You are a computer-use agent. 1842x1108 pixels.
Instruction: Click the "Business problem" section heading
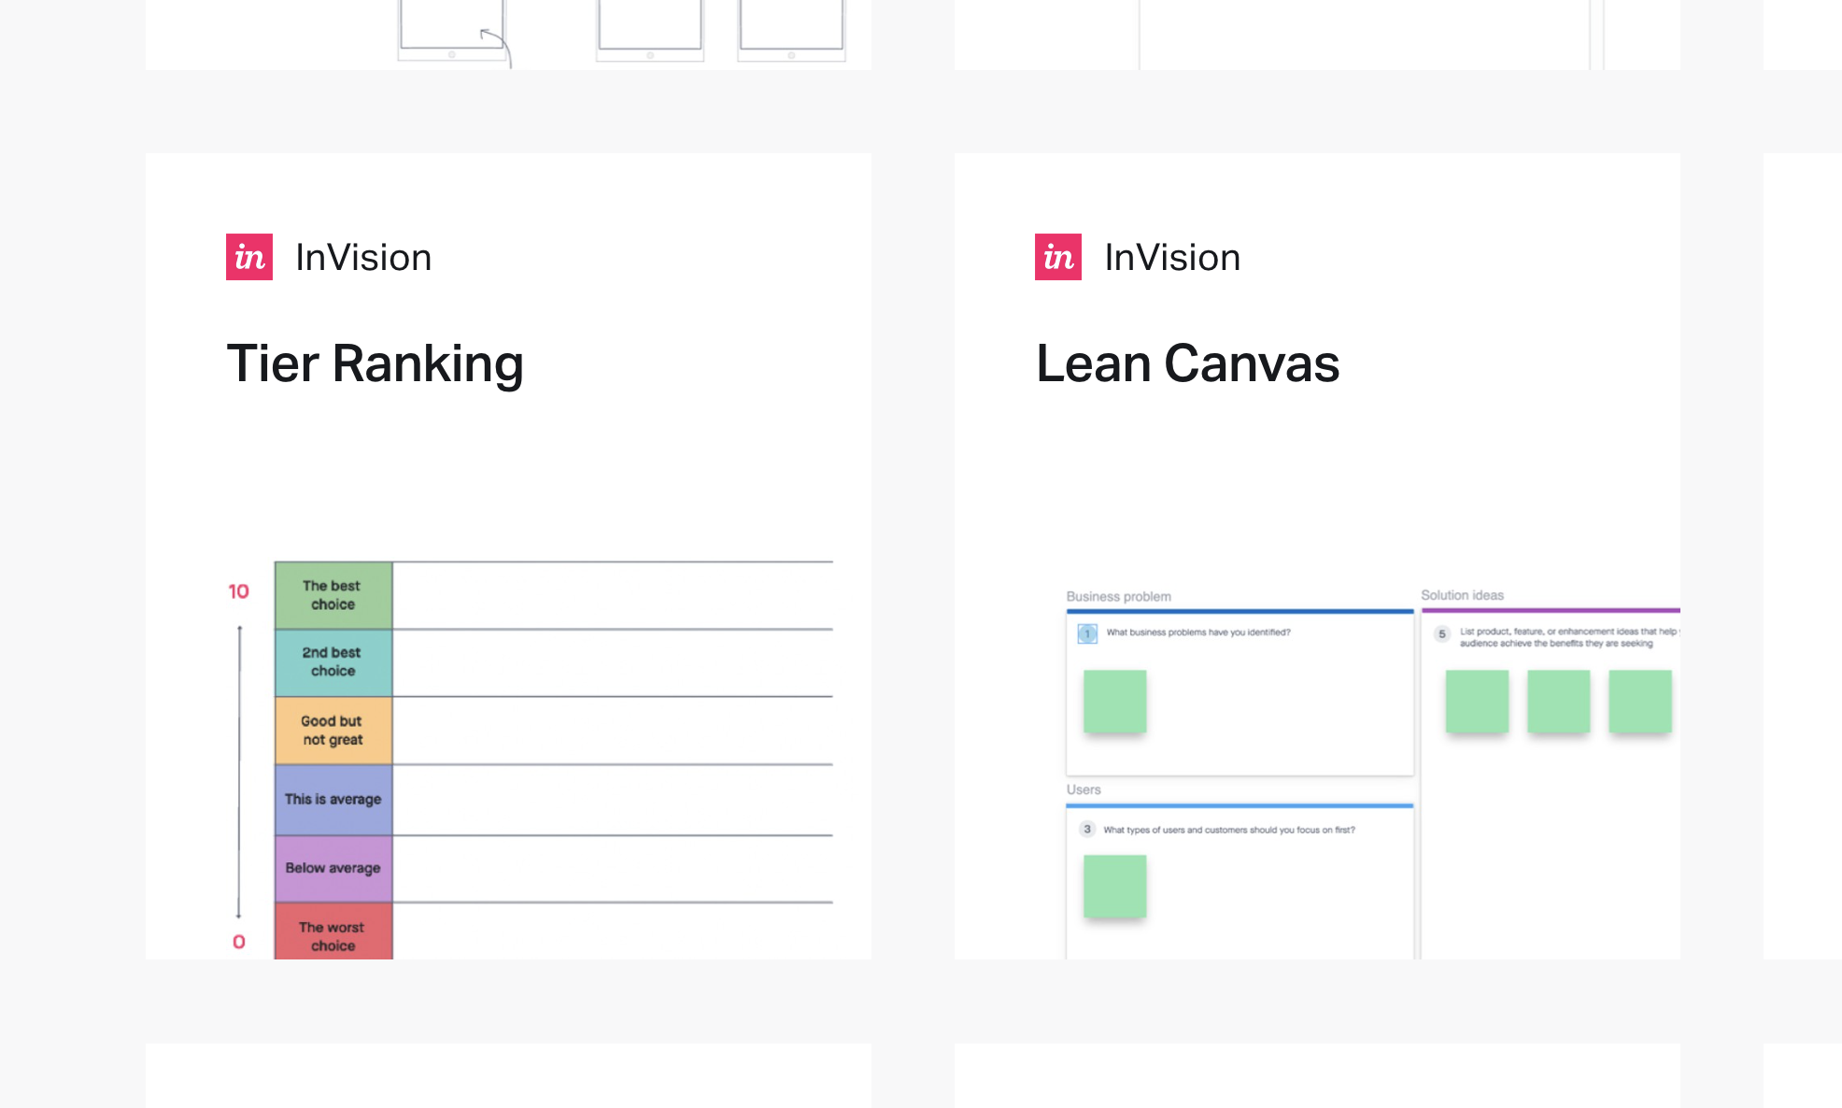(1118, 596)
